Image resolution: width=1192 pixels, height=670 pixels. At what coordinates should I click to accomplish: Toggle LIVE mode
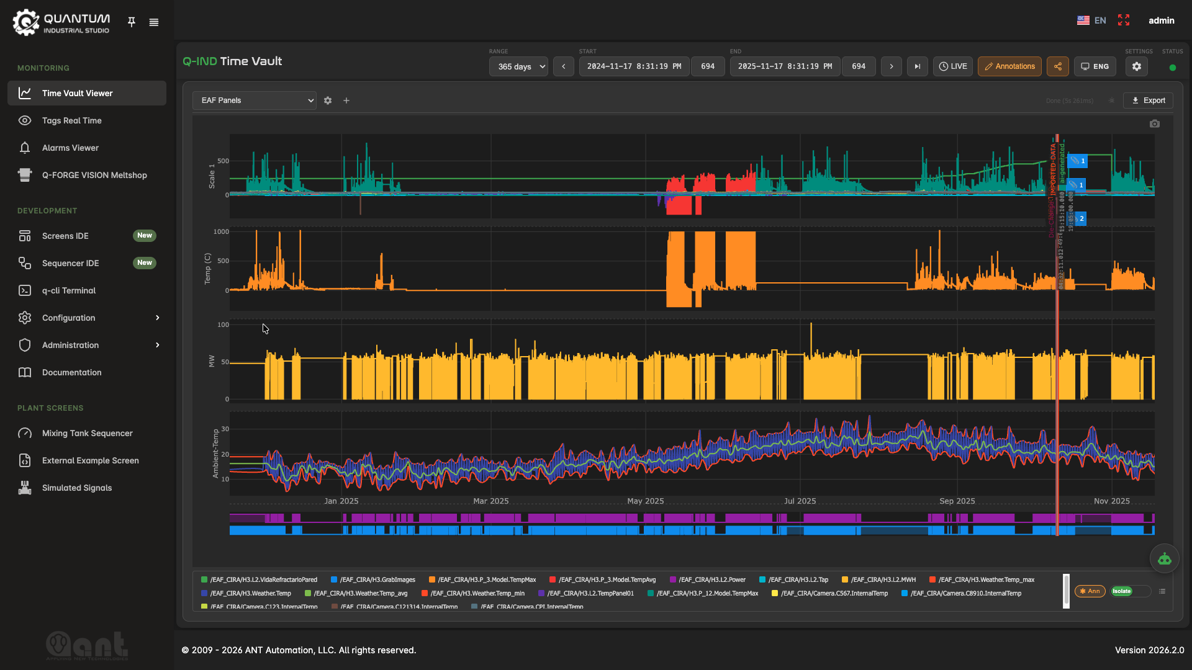(952, 66)
